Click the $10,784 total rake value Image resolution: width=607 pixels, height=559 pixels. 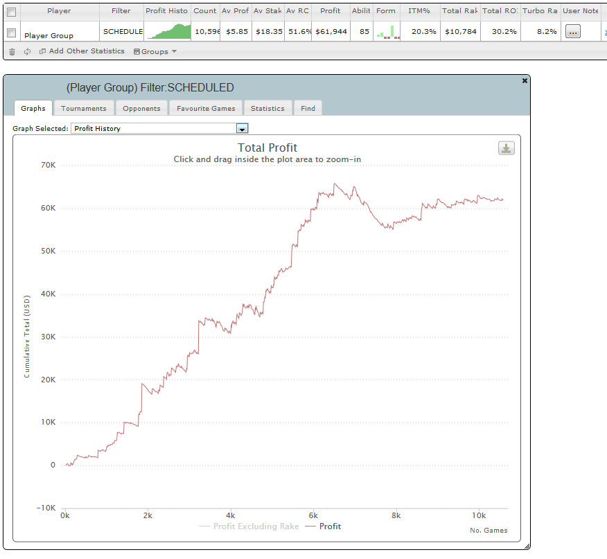tap(461, 32)
